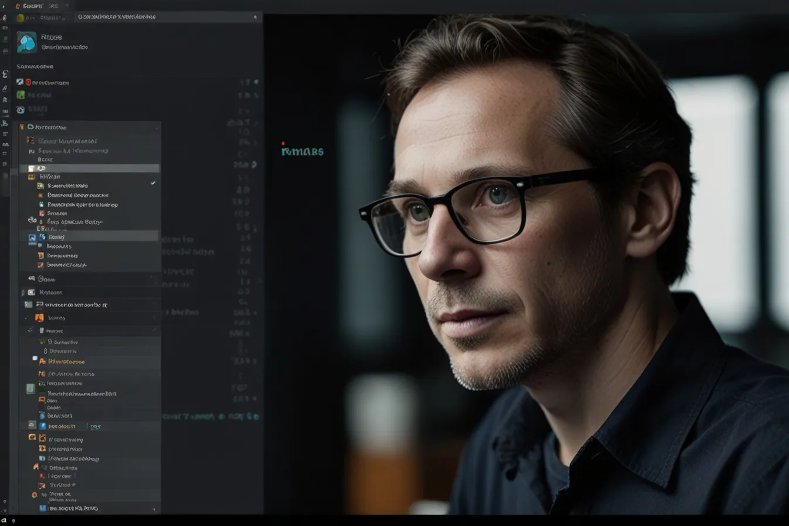The image size is (789, 526).
Task: Click the pound-shaped icon in left sidebar
Action: pos(5,75)
